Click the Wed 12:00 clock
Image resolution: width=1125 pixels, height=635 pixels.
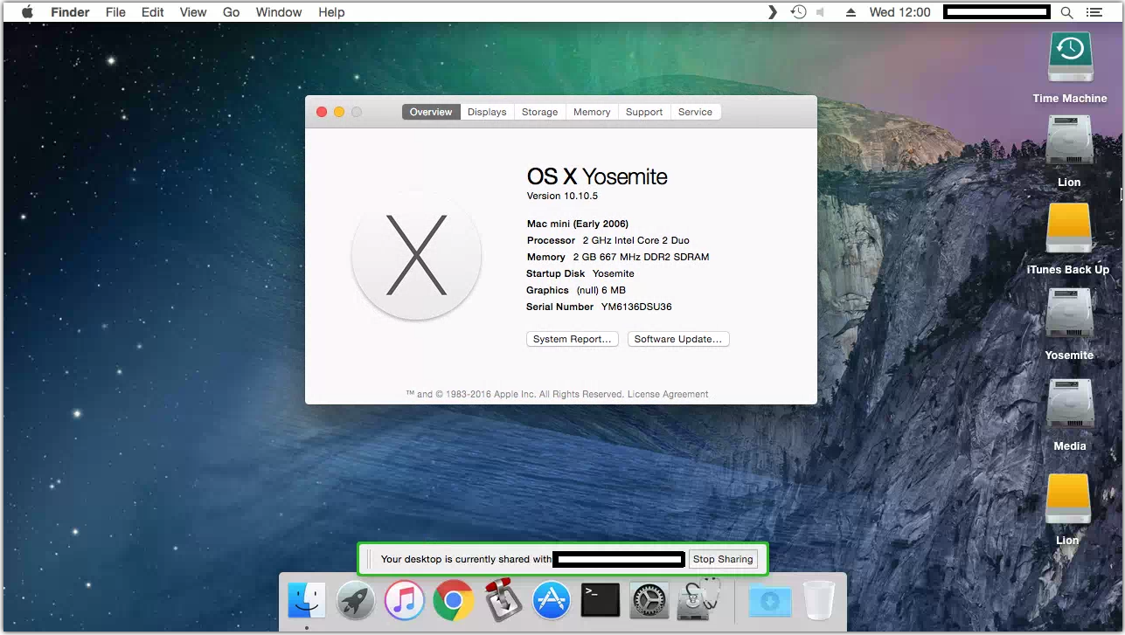[x=900, y=12]
